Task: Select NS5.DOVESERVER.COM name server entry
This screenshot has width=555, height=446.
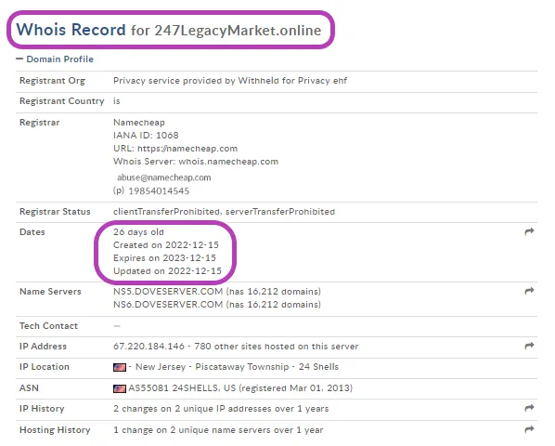Action: [168, 291]
